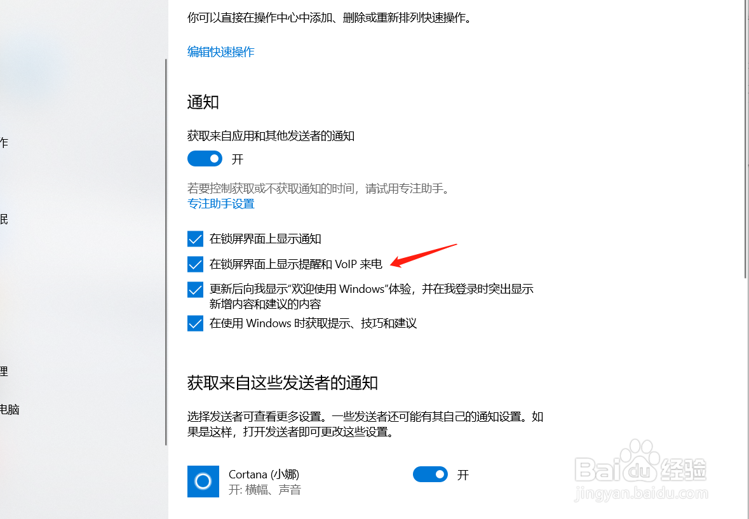Open the Cortana (小娜) app icon
749x519 pixels.
tap(203, 482)
